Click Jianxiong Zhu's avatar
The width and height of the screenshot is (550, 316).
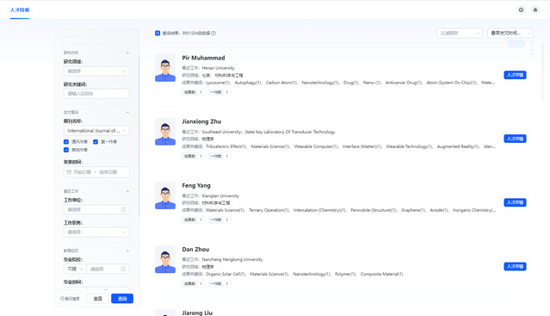(x=165, y=132)
